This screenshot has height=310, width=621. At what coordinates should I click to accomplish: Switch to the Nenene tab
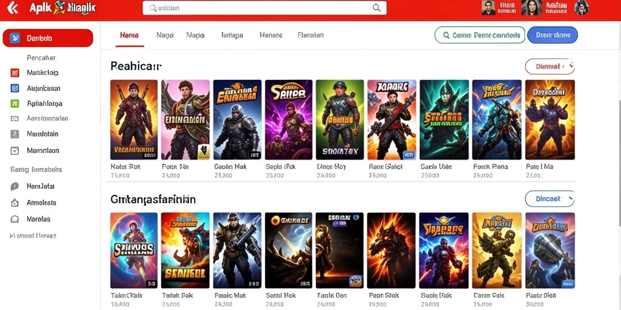tap(271, 35)
